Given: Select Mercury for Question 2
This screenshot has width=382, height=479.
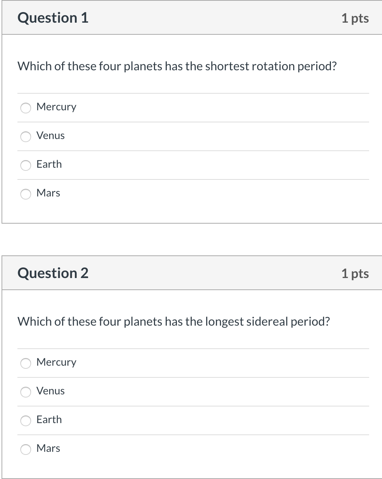Looking at the screenshot, I should (25, 363).
